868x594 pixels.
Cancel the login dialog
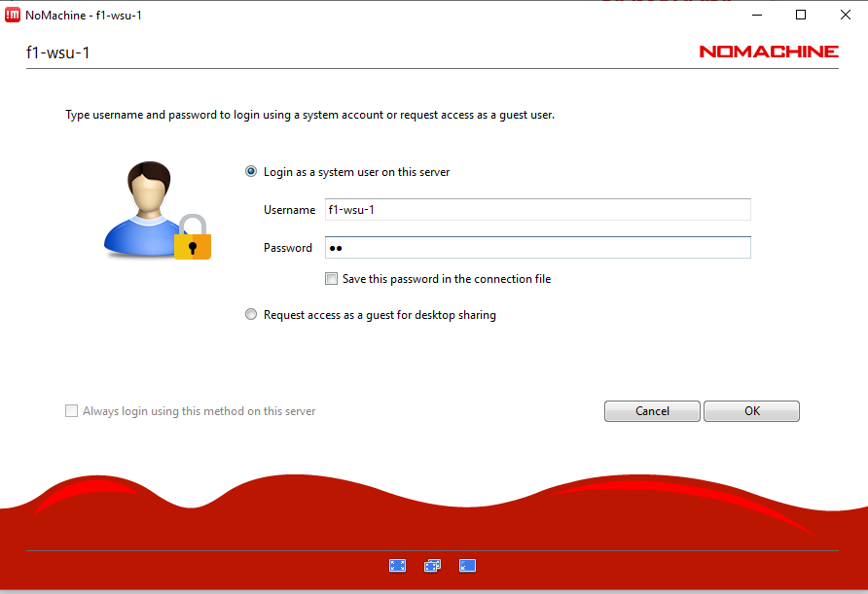pos(651,410)
